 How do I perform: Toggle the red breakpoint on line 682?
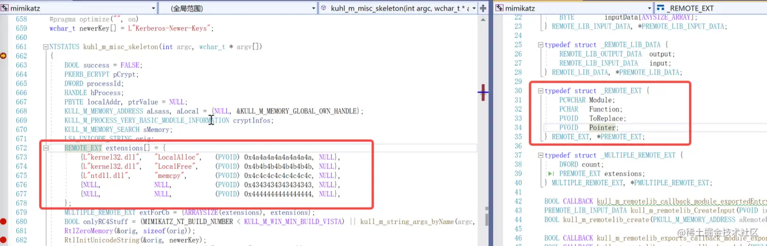click(x=3, y=239)
